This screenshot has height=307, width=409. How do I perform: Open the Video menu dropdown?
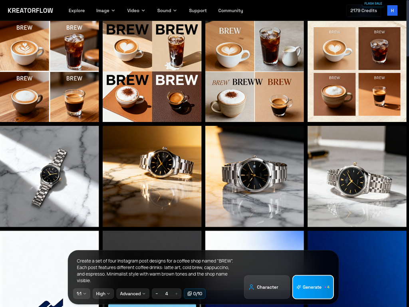[136, 10]
